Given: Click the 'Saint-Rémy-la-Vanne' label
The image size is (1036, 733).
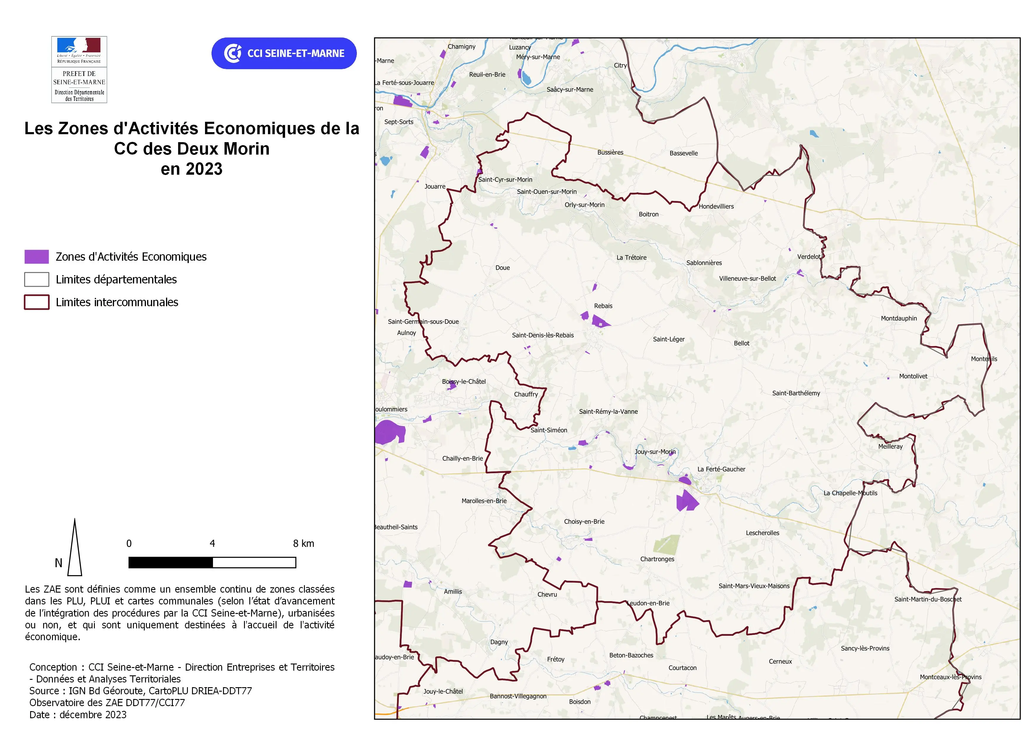Looking at the screenshot, I should (x=608, y=412).
